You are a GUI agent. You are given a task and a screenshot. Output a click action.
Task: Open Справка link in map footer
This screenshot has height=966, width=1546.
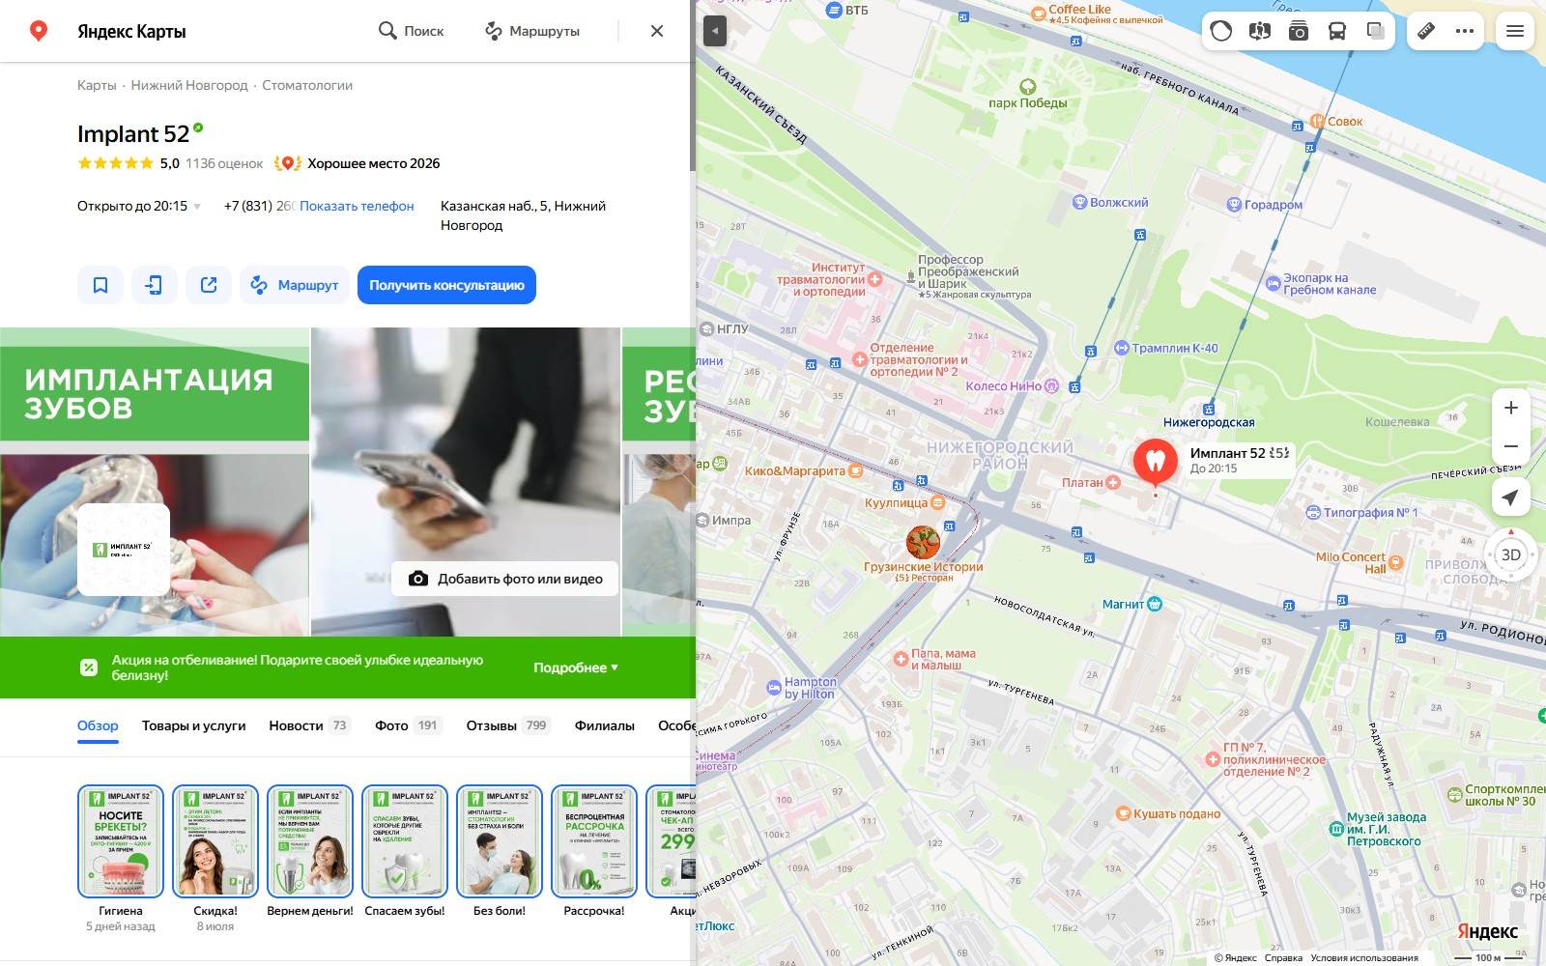tap(1283, 957)
